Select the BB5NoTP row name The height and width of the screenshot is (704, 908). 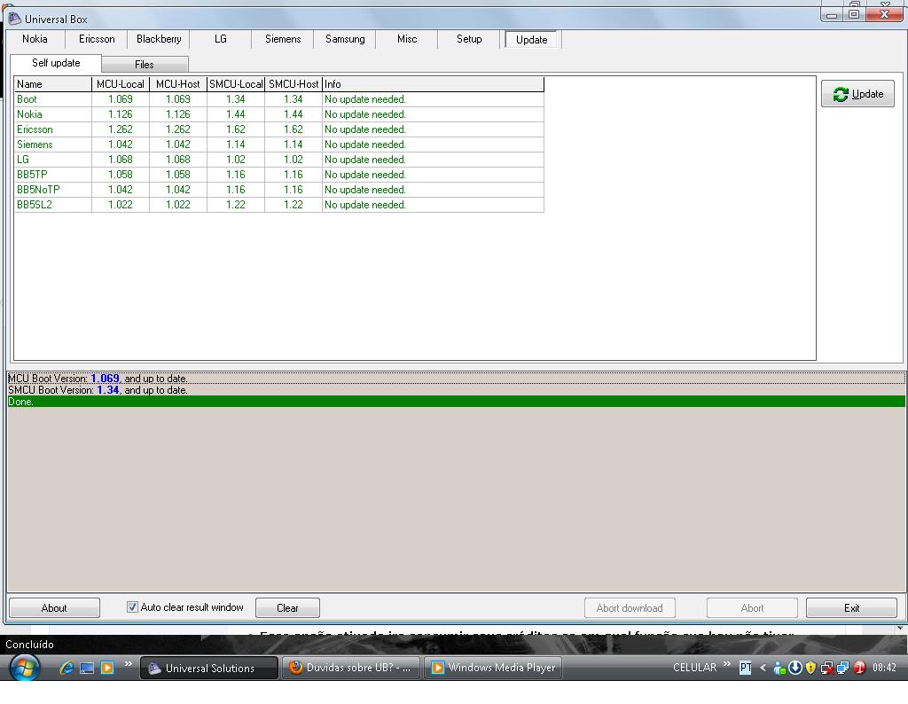[38, 190]
